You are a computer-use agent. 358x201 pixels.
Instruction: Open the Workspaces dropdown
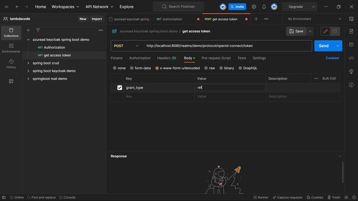click(65, 7)
